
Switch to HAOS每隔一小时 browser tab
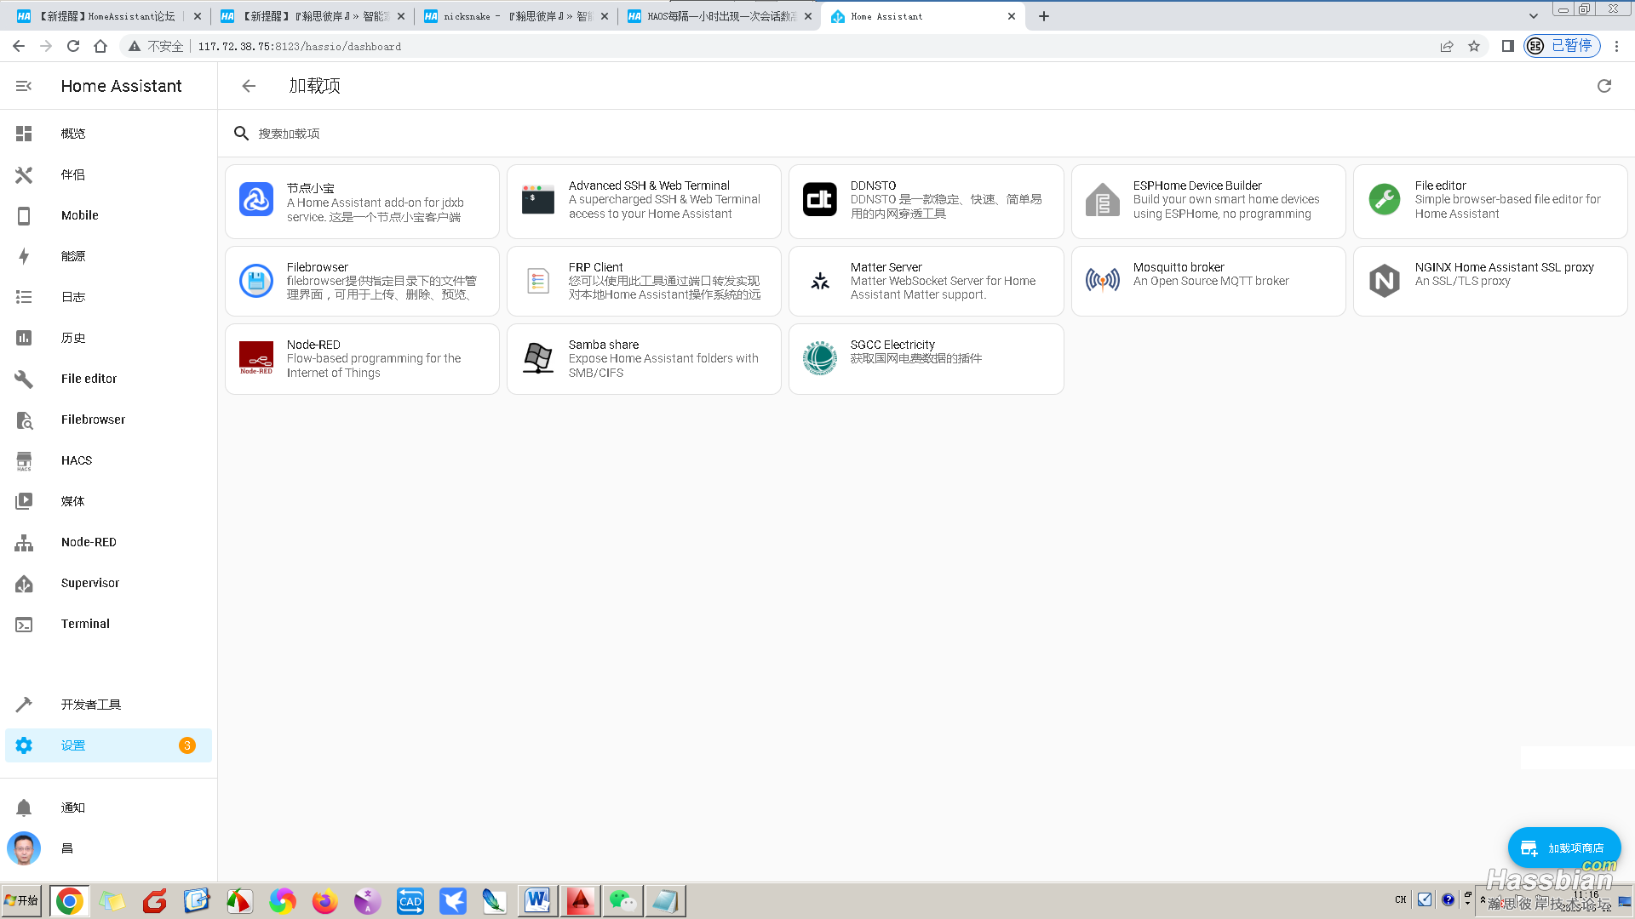click(720, 16)
